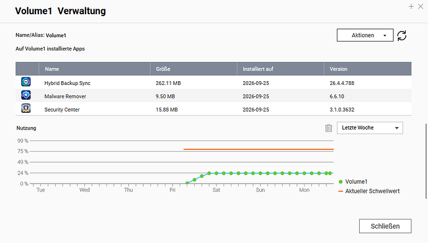The height and width of the screenshot is (243, 428).
Task: Click version 3.1.0.3632 cell
Action: (x=342, y=110)
